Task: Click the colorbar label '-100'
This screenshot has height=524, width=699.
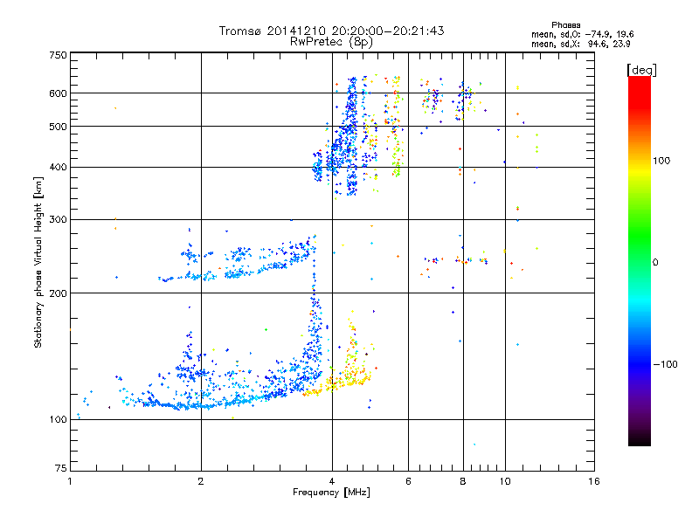Action: (x=665, y=364)
